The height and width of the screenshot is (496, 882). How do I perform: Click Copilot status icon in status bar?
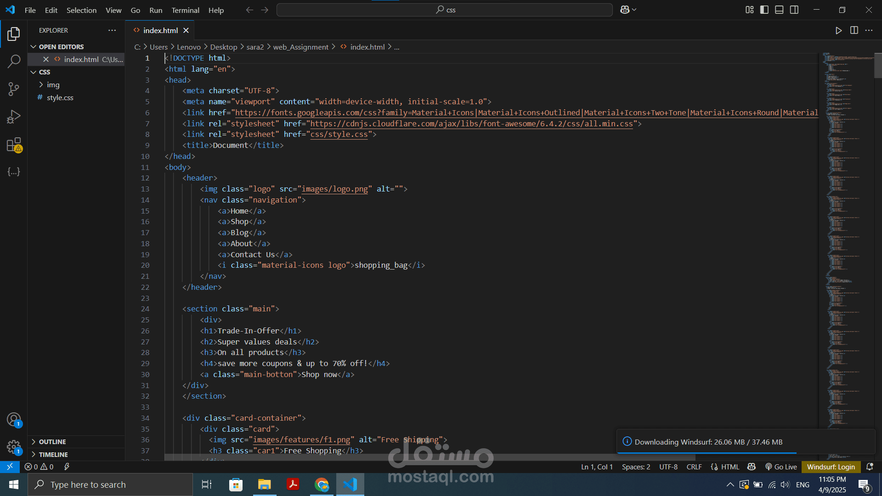point(752,467)
